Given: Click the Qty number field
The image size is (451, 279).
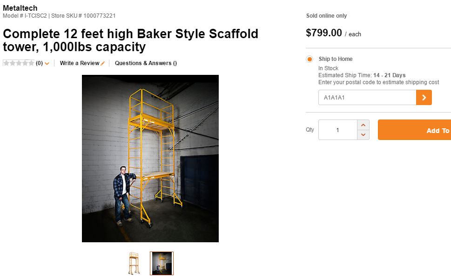Looking at the screenshot, I should 337,130.
